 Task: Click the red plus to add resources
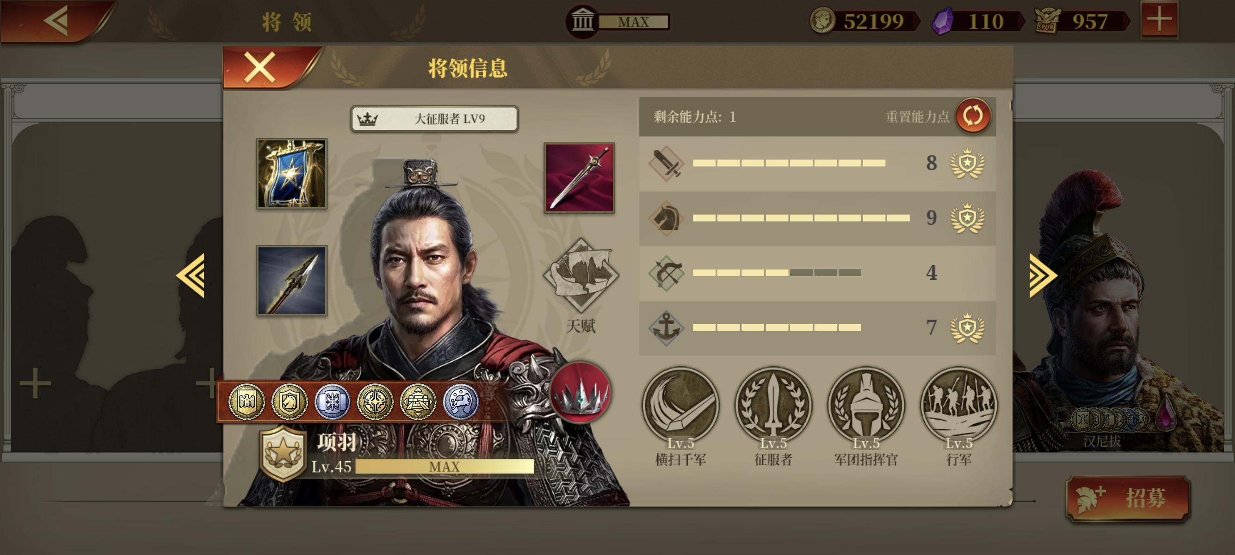[1159, 19]
